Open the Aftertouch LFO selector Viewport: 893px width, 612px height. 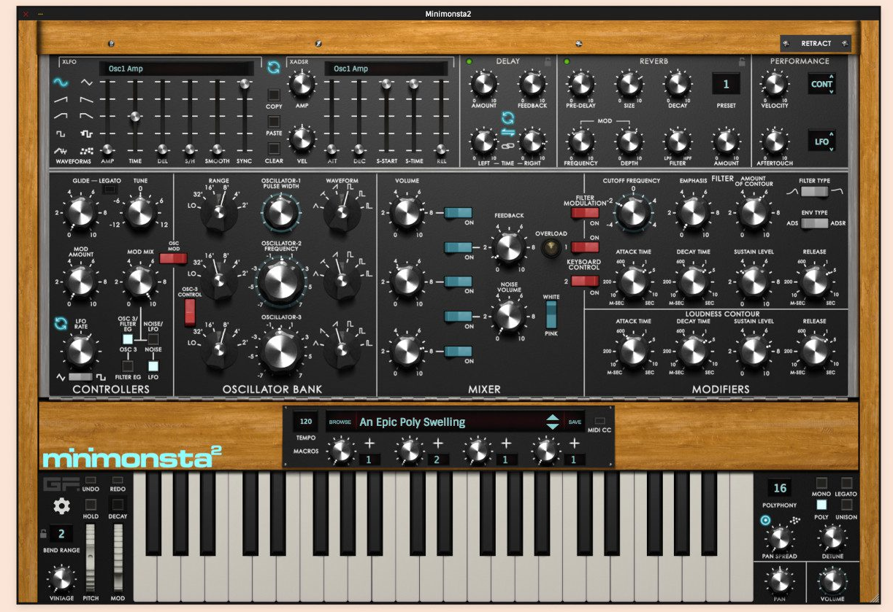(x=822, y=141)
